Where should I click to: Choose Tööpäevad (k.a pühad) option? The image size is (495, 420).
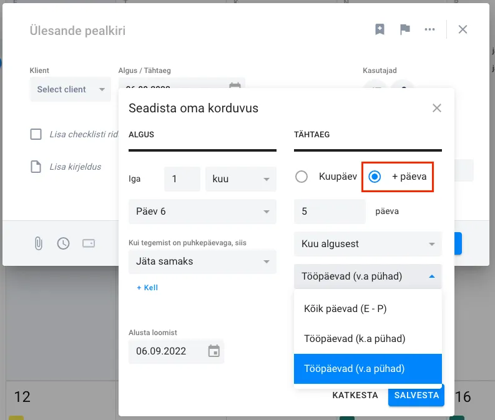367,338
